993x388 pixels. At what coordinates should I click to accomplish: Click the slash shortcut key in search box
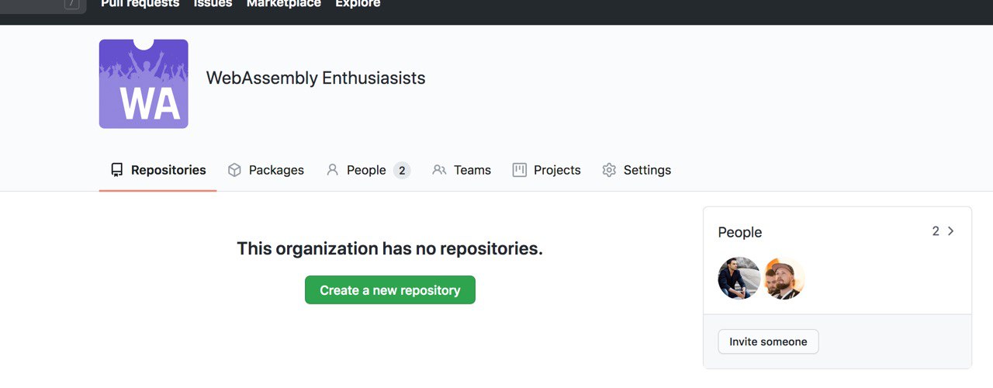pyautogui.click(x=72, y=3)
